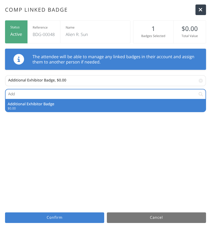Click the $0.00 price under Additional Exhibitor Badge
The height and width of the screenshot is (228, 210).
[11, 108]
